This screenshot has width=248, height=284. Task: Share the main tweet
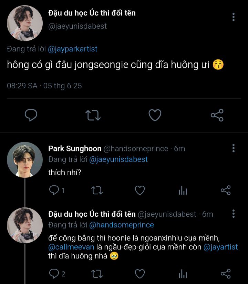tap(217, 115)
